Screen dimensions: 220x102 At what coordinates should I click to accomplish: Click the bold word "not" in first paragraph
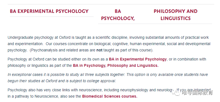tap(99, 50)
